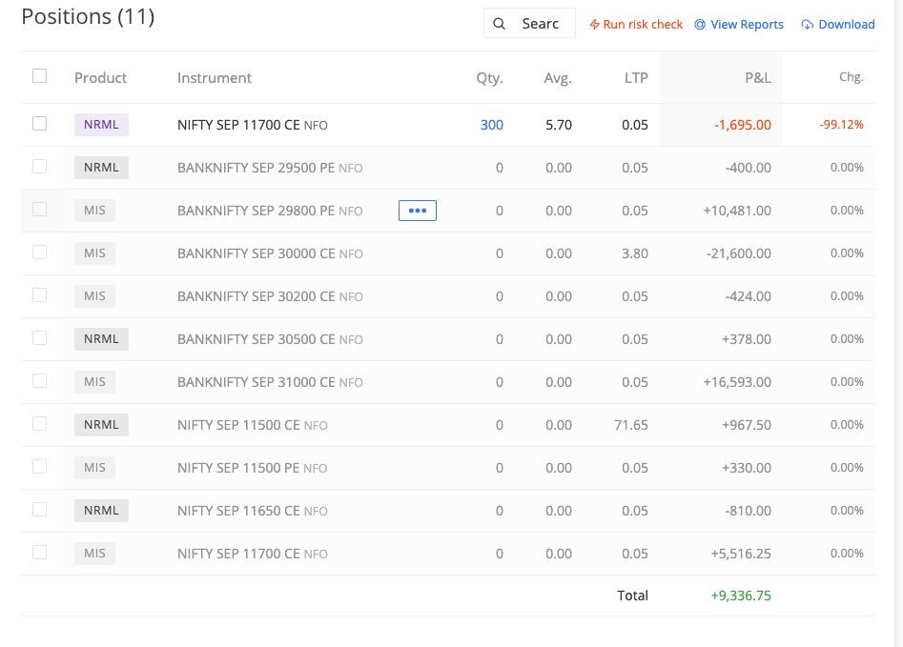903x647 pixels.
Task: Sort table by Qty. column
Action: coord(489,78)
